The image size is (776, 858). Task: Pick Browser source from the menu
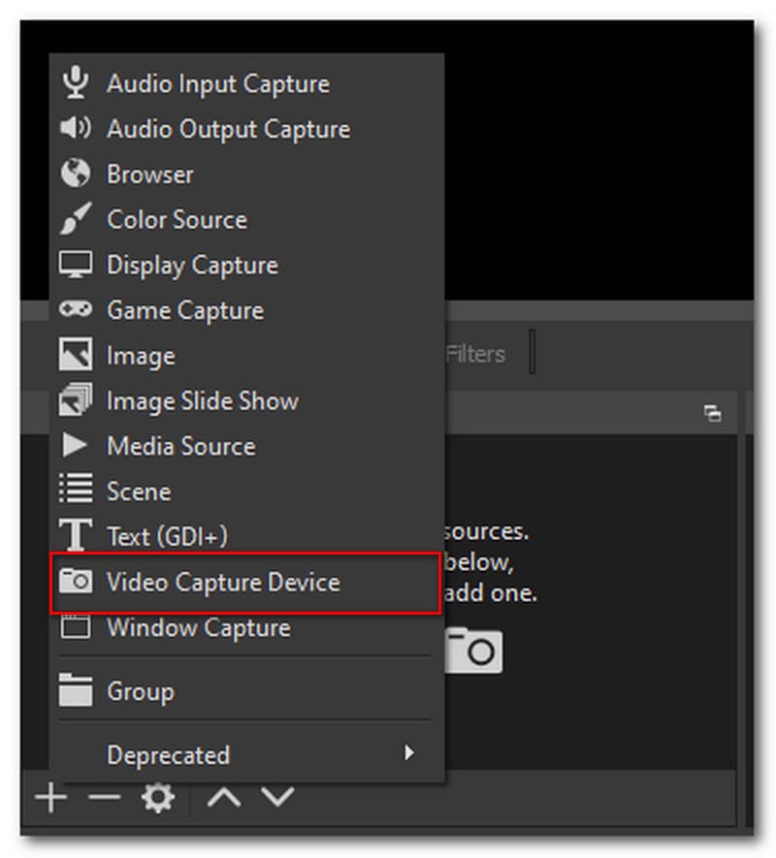(x=246, y=174)
